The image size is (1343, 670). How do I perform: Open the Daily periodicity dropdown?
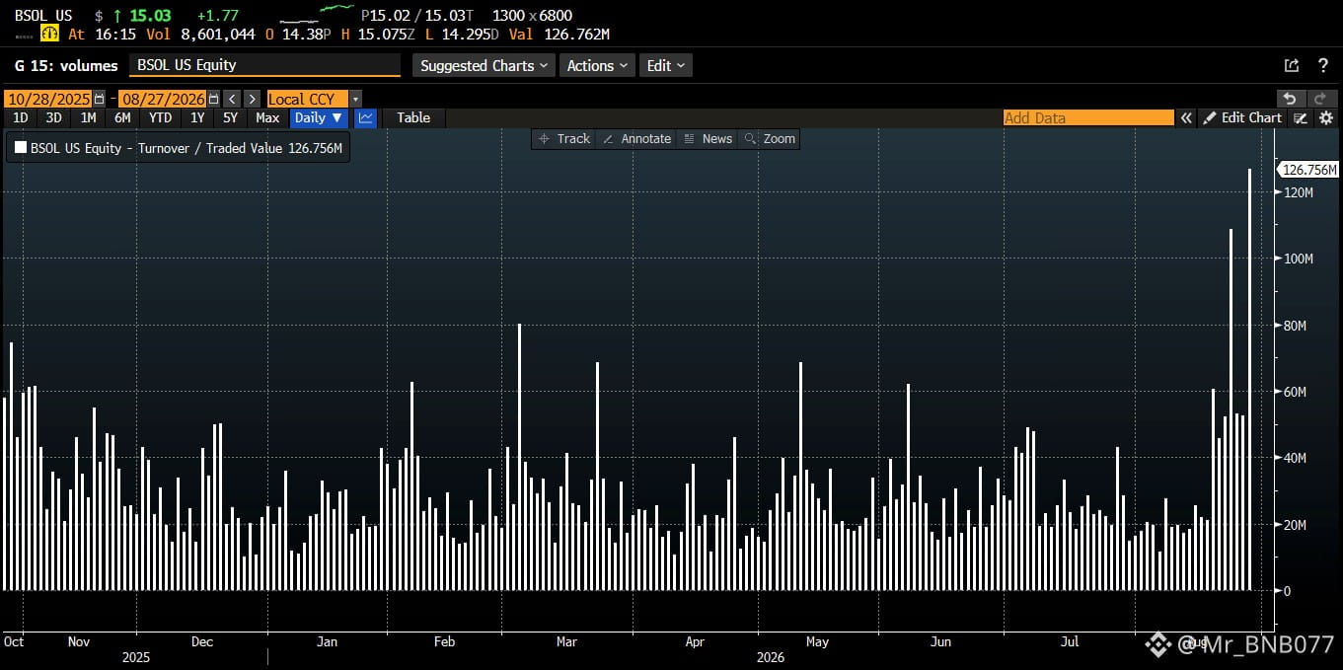pyautogui.click(x=319, y=117)
